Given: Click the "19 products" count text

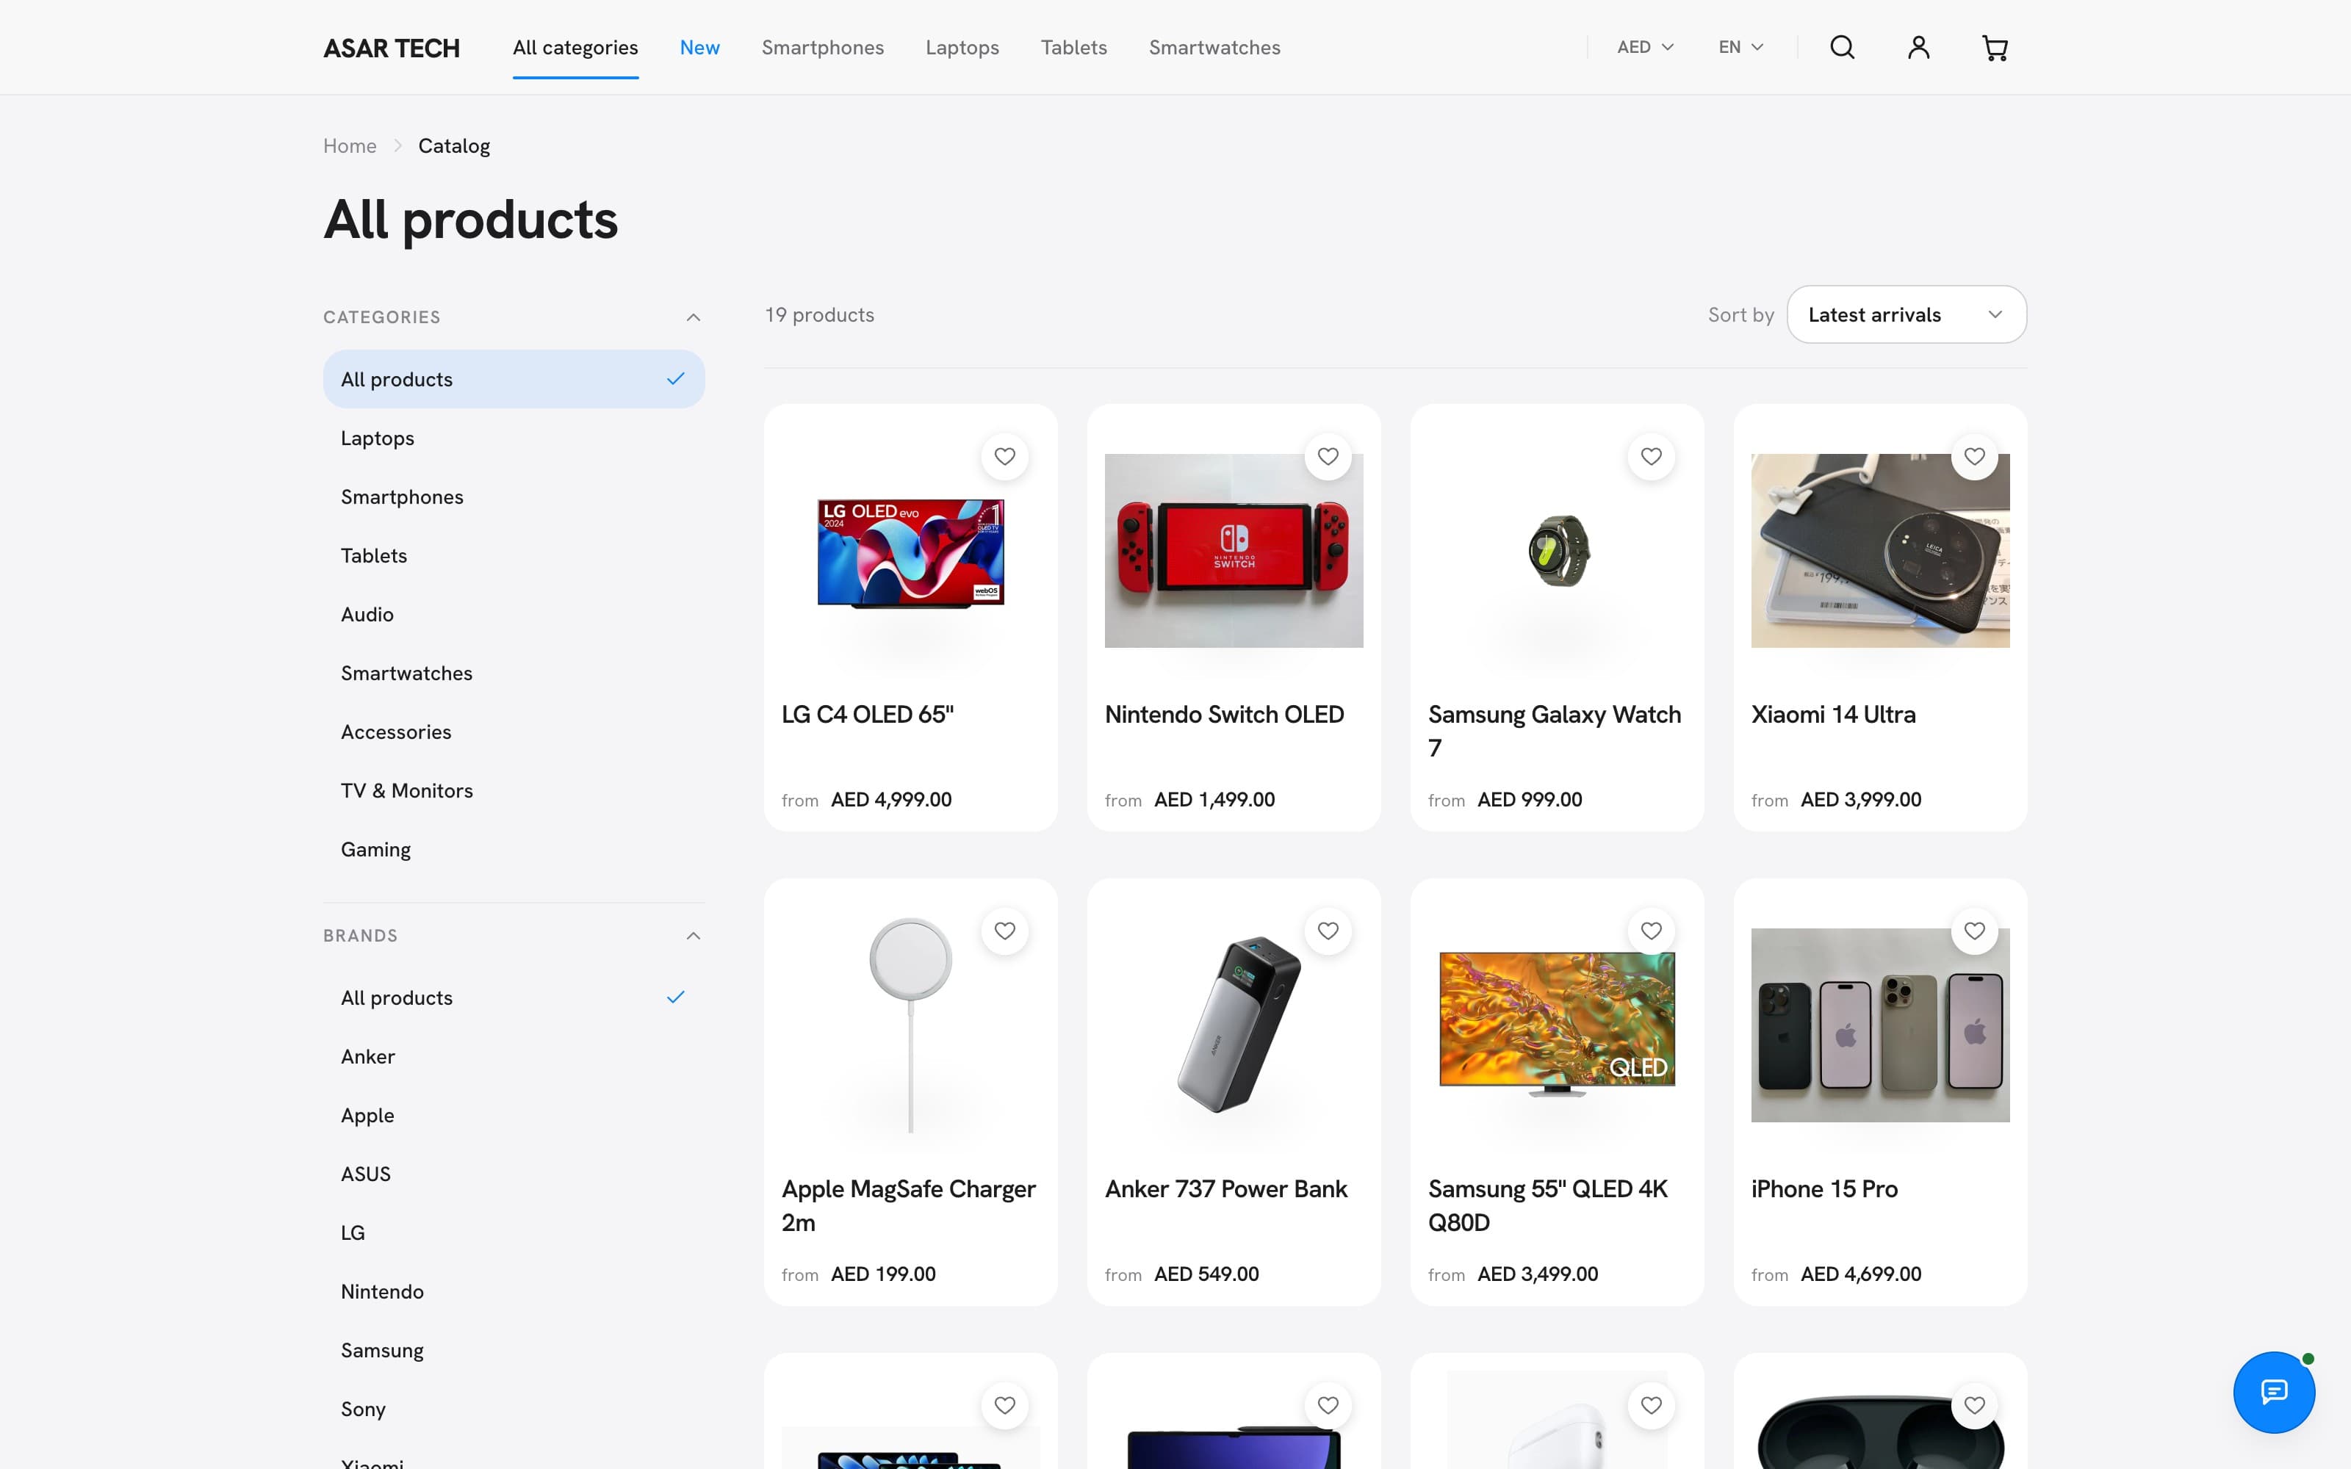Looking at the screenshot, I should [x=819, y=315].
